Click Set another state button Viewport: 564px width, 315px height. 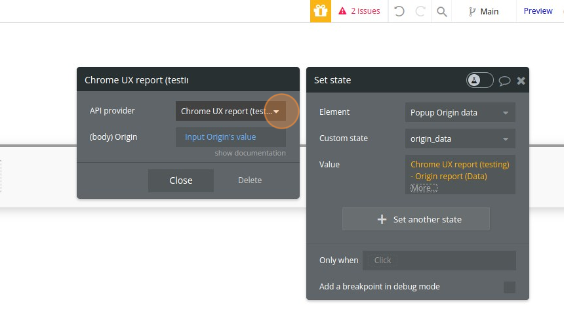(416, 219)
